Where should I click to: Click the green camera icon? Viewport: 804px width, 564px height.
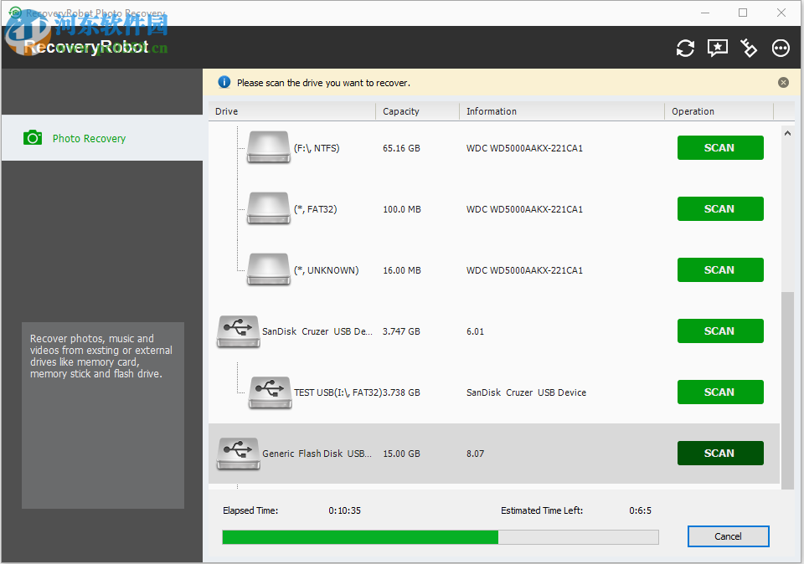click(33, 137)
